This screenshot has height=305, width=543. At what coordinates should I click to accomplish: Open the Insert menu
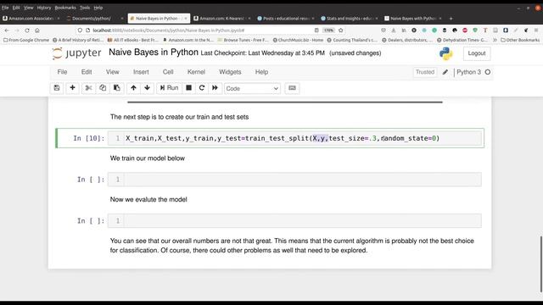pos(141,72)
